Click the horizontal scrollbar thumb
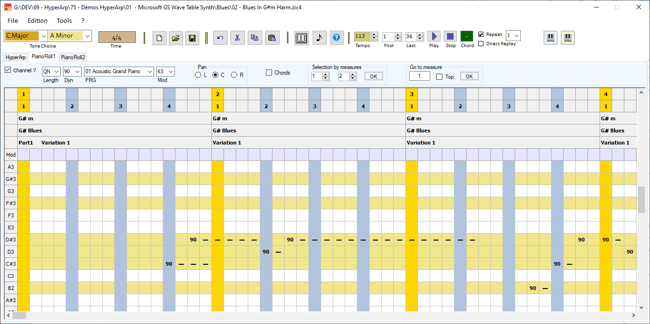 pos(19,316)
